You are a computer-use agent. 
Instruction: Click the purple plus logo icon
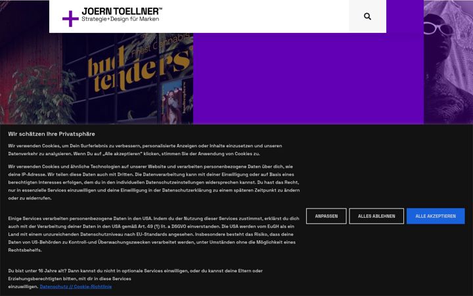click(70, 18)
